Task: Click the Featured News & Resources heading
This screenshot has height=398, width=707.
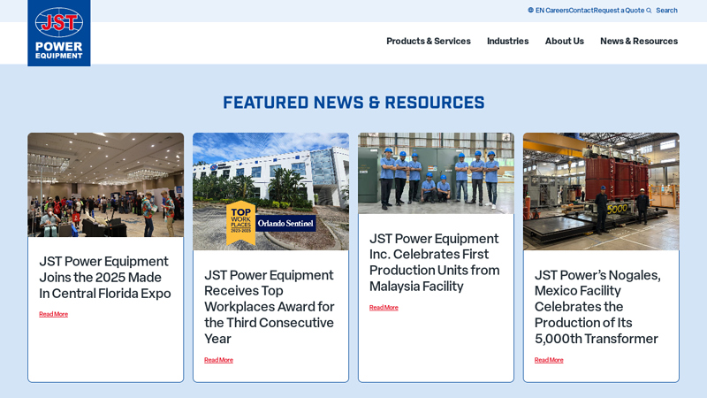Action: [x=353, y=103]
